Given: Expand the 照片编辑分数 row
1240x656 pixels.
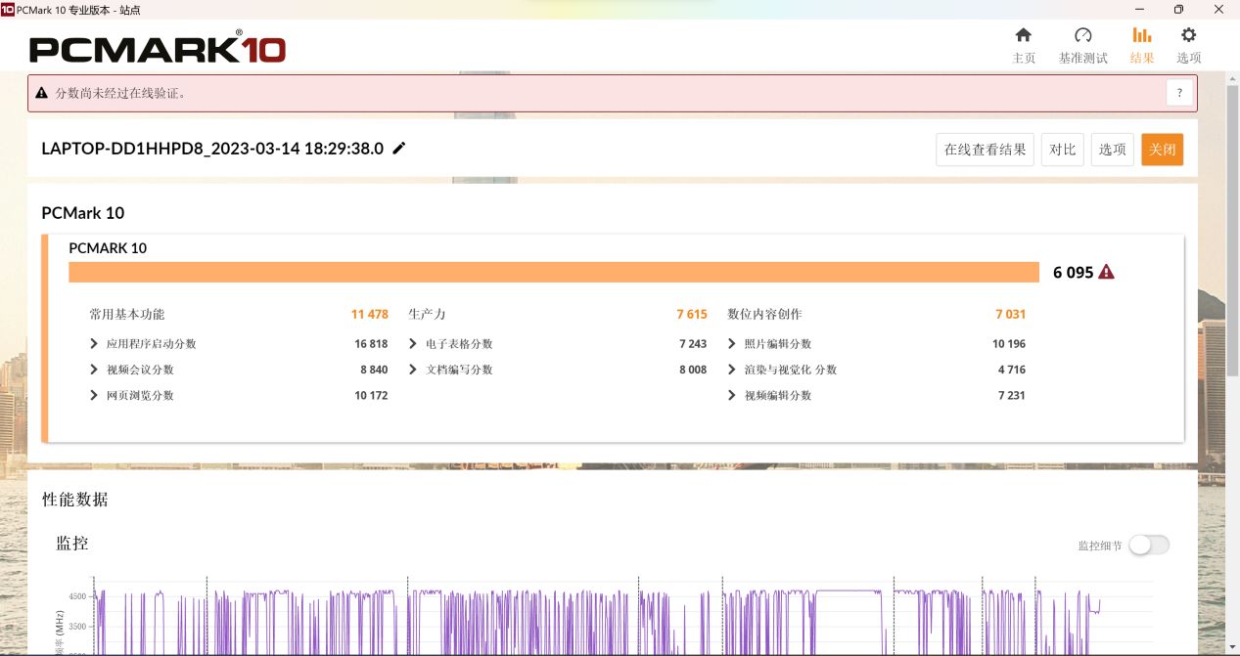Looking at the screenshot, I should tap(733, 344).
